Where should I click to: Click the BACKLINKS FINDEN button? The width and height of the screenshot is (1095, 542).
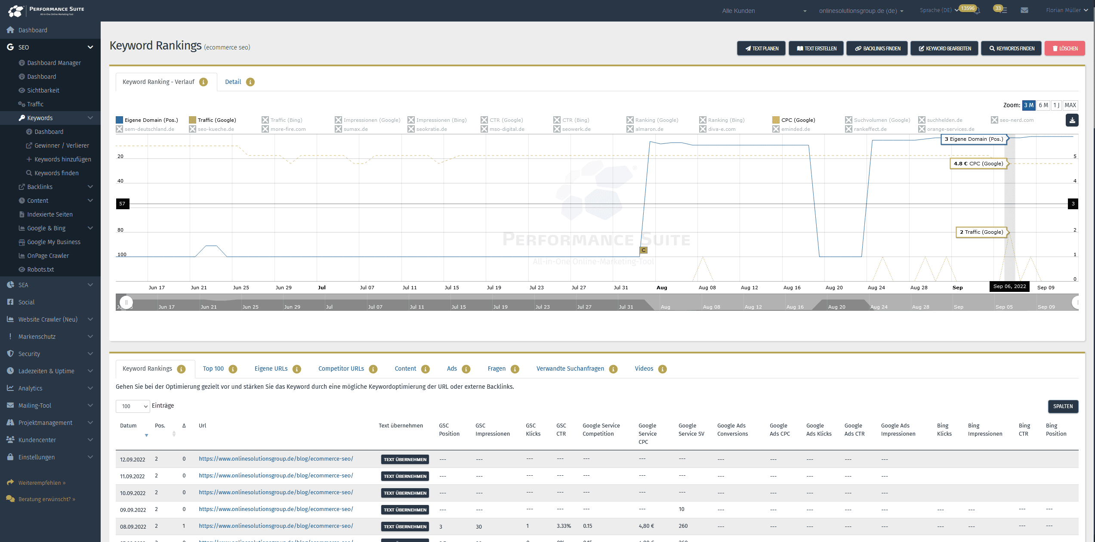click(877, 48)
